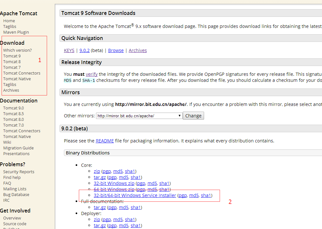Screen dimensions: 322x229
Task: Open Security Reports
Action: click(19, 172)
